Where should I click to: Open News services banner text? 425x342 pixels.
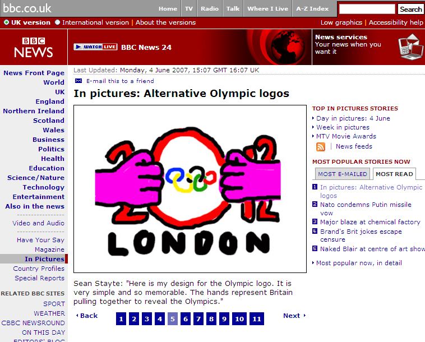tap(348, 44)
